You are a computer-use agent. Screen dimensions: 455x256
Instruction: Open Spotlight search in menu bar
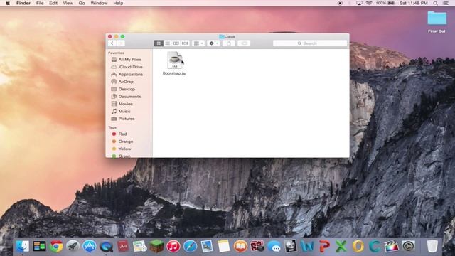click(x=436, y=3)
